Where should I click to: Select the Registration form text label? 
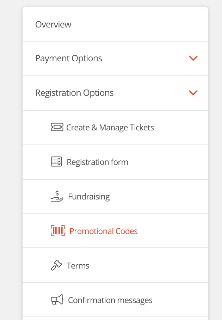98,162
